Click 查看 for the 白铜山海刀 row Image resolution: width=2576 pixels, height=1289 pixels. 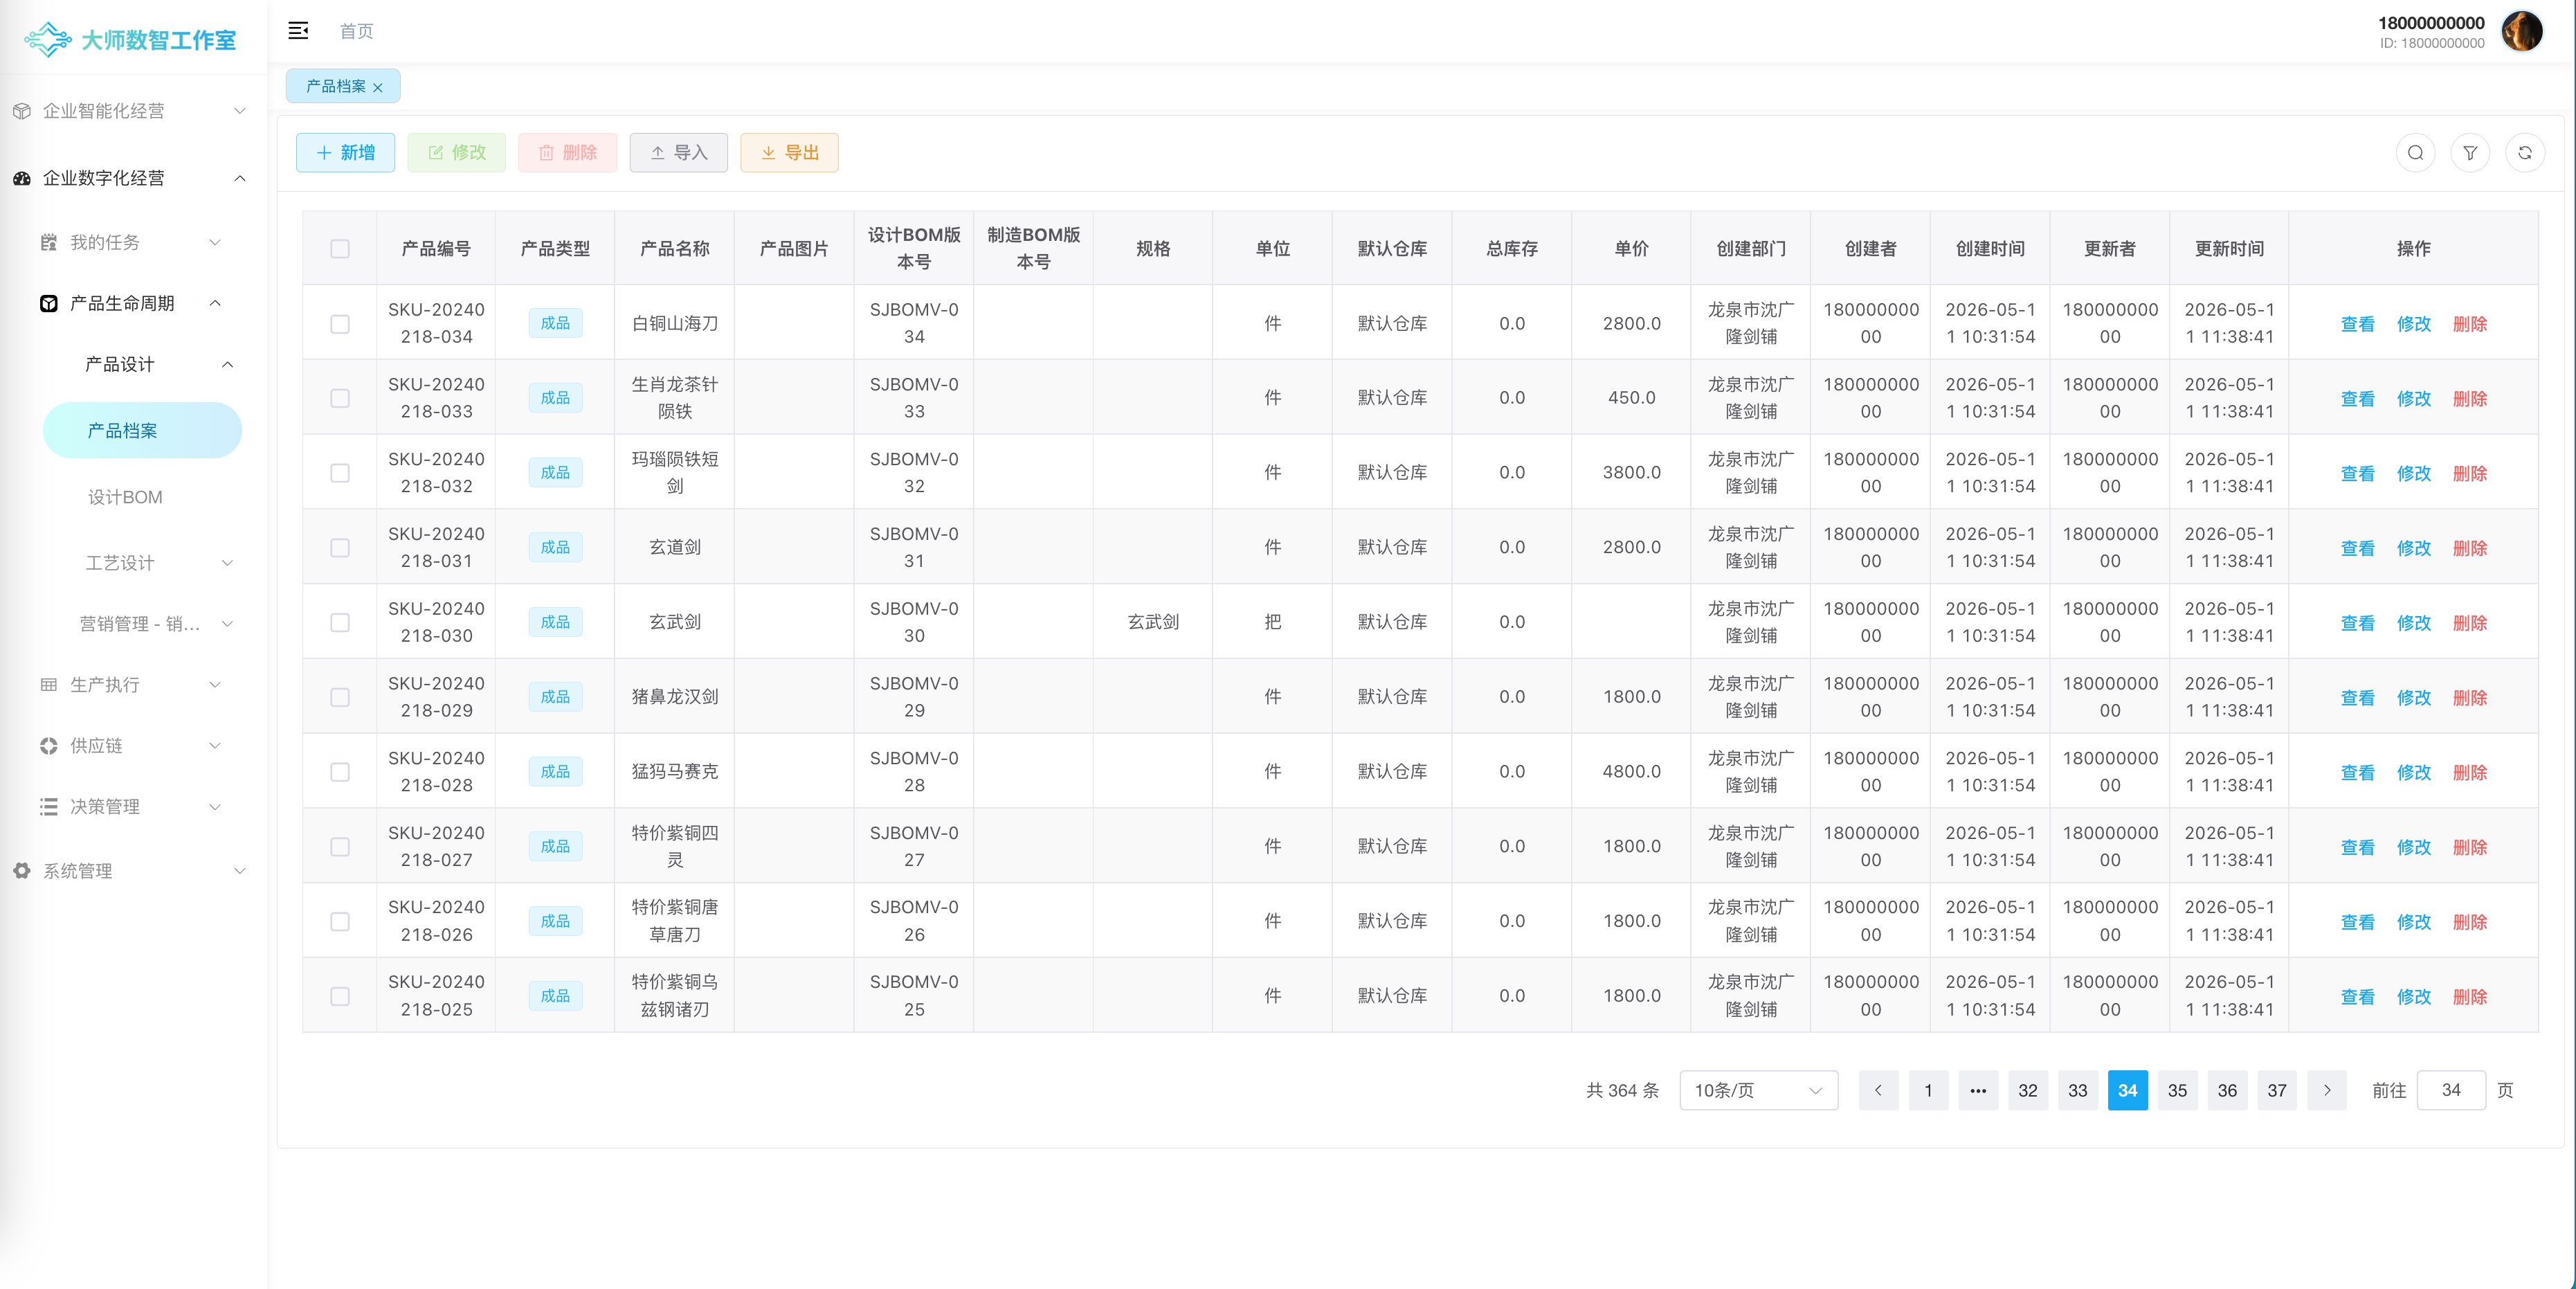click(2357, 324)
